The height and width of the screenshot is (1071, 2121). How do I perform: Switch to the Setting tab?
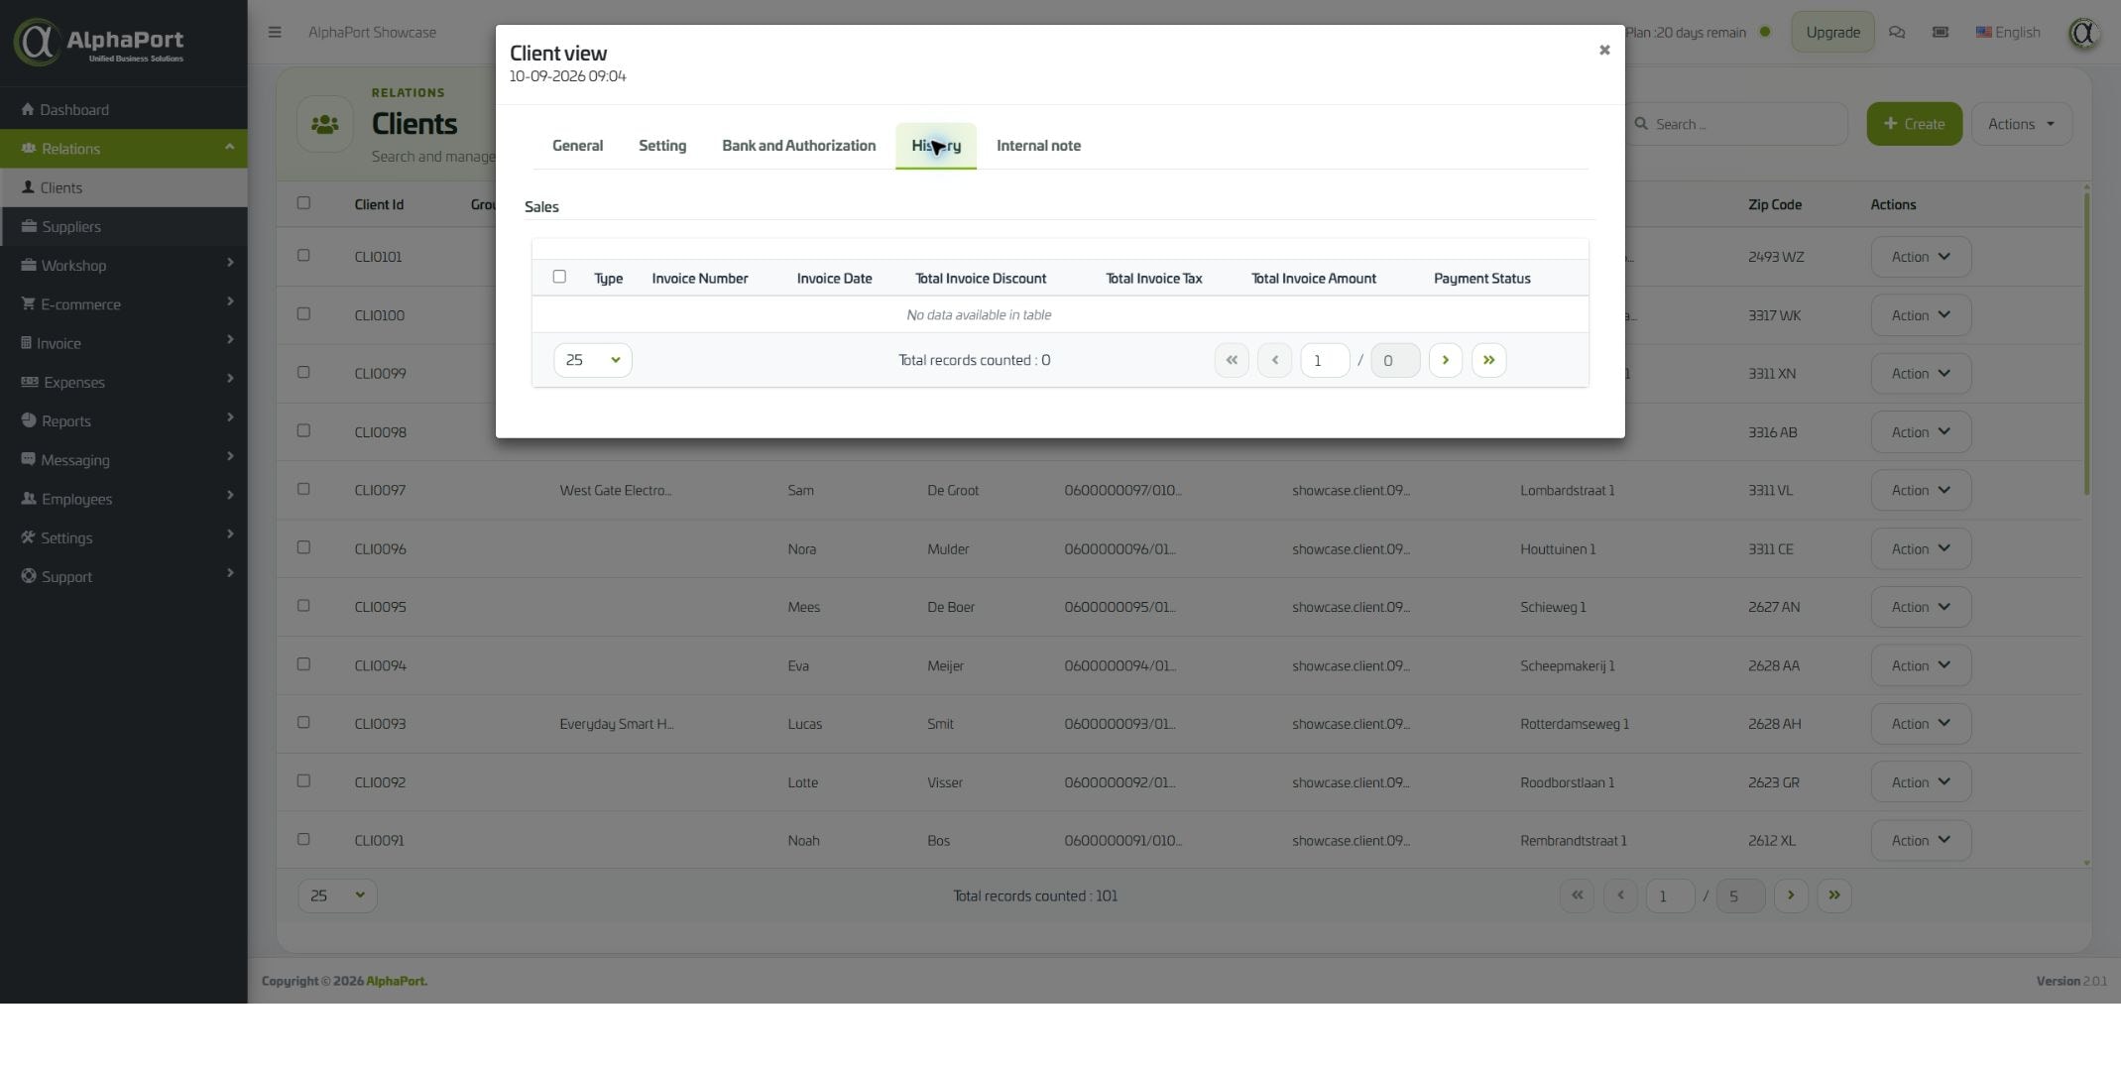pos(662,146)
